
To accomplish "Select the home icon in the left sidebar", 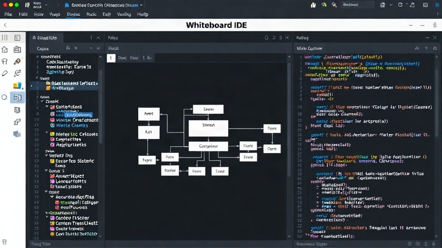I will pos(5,50).
